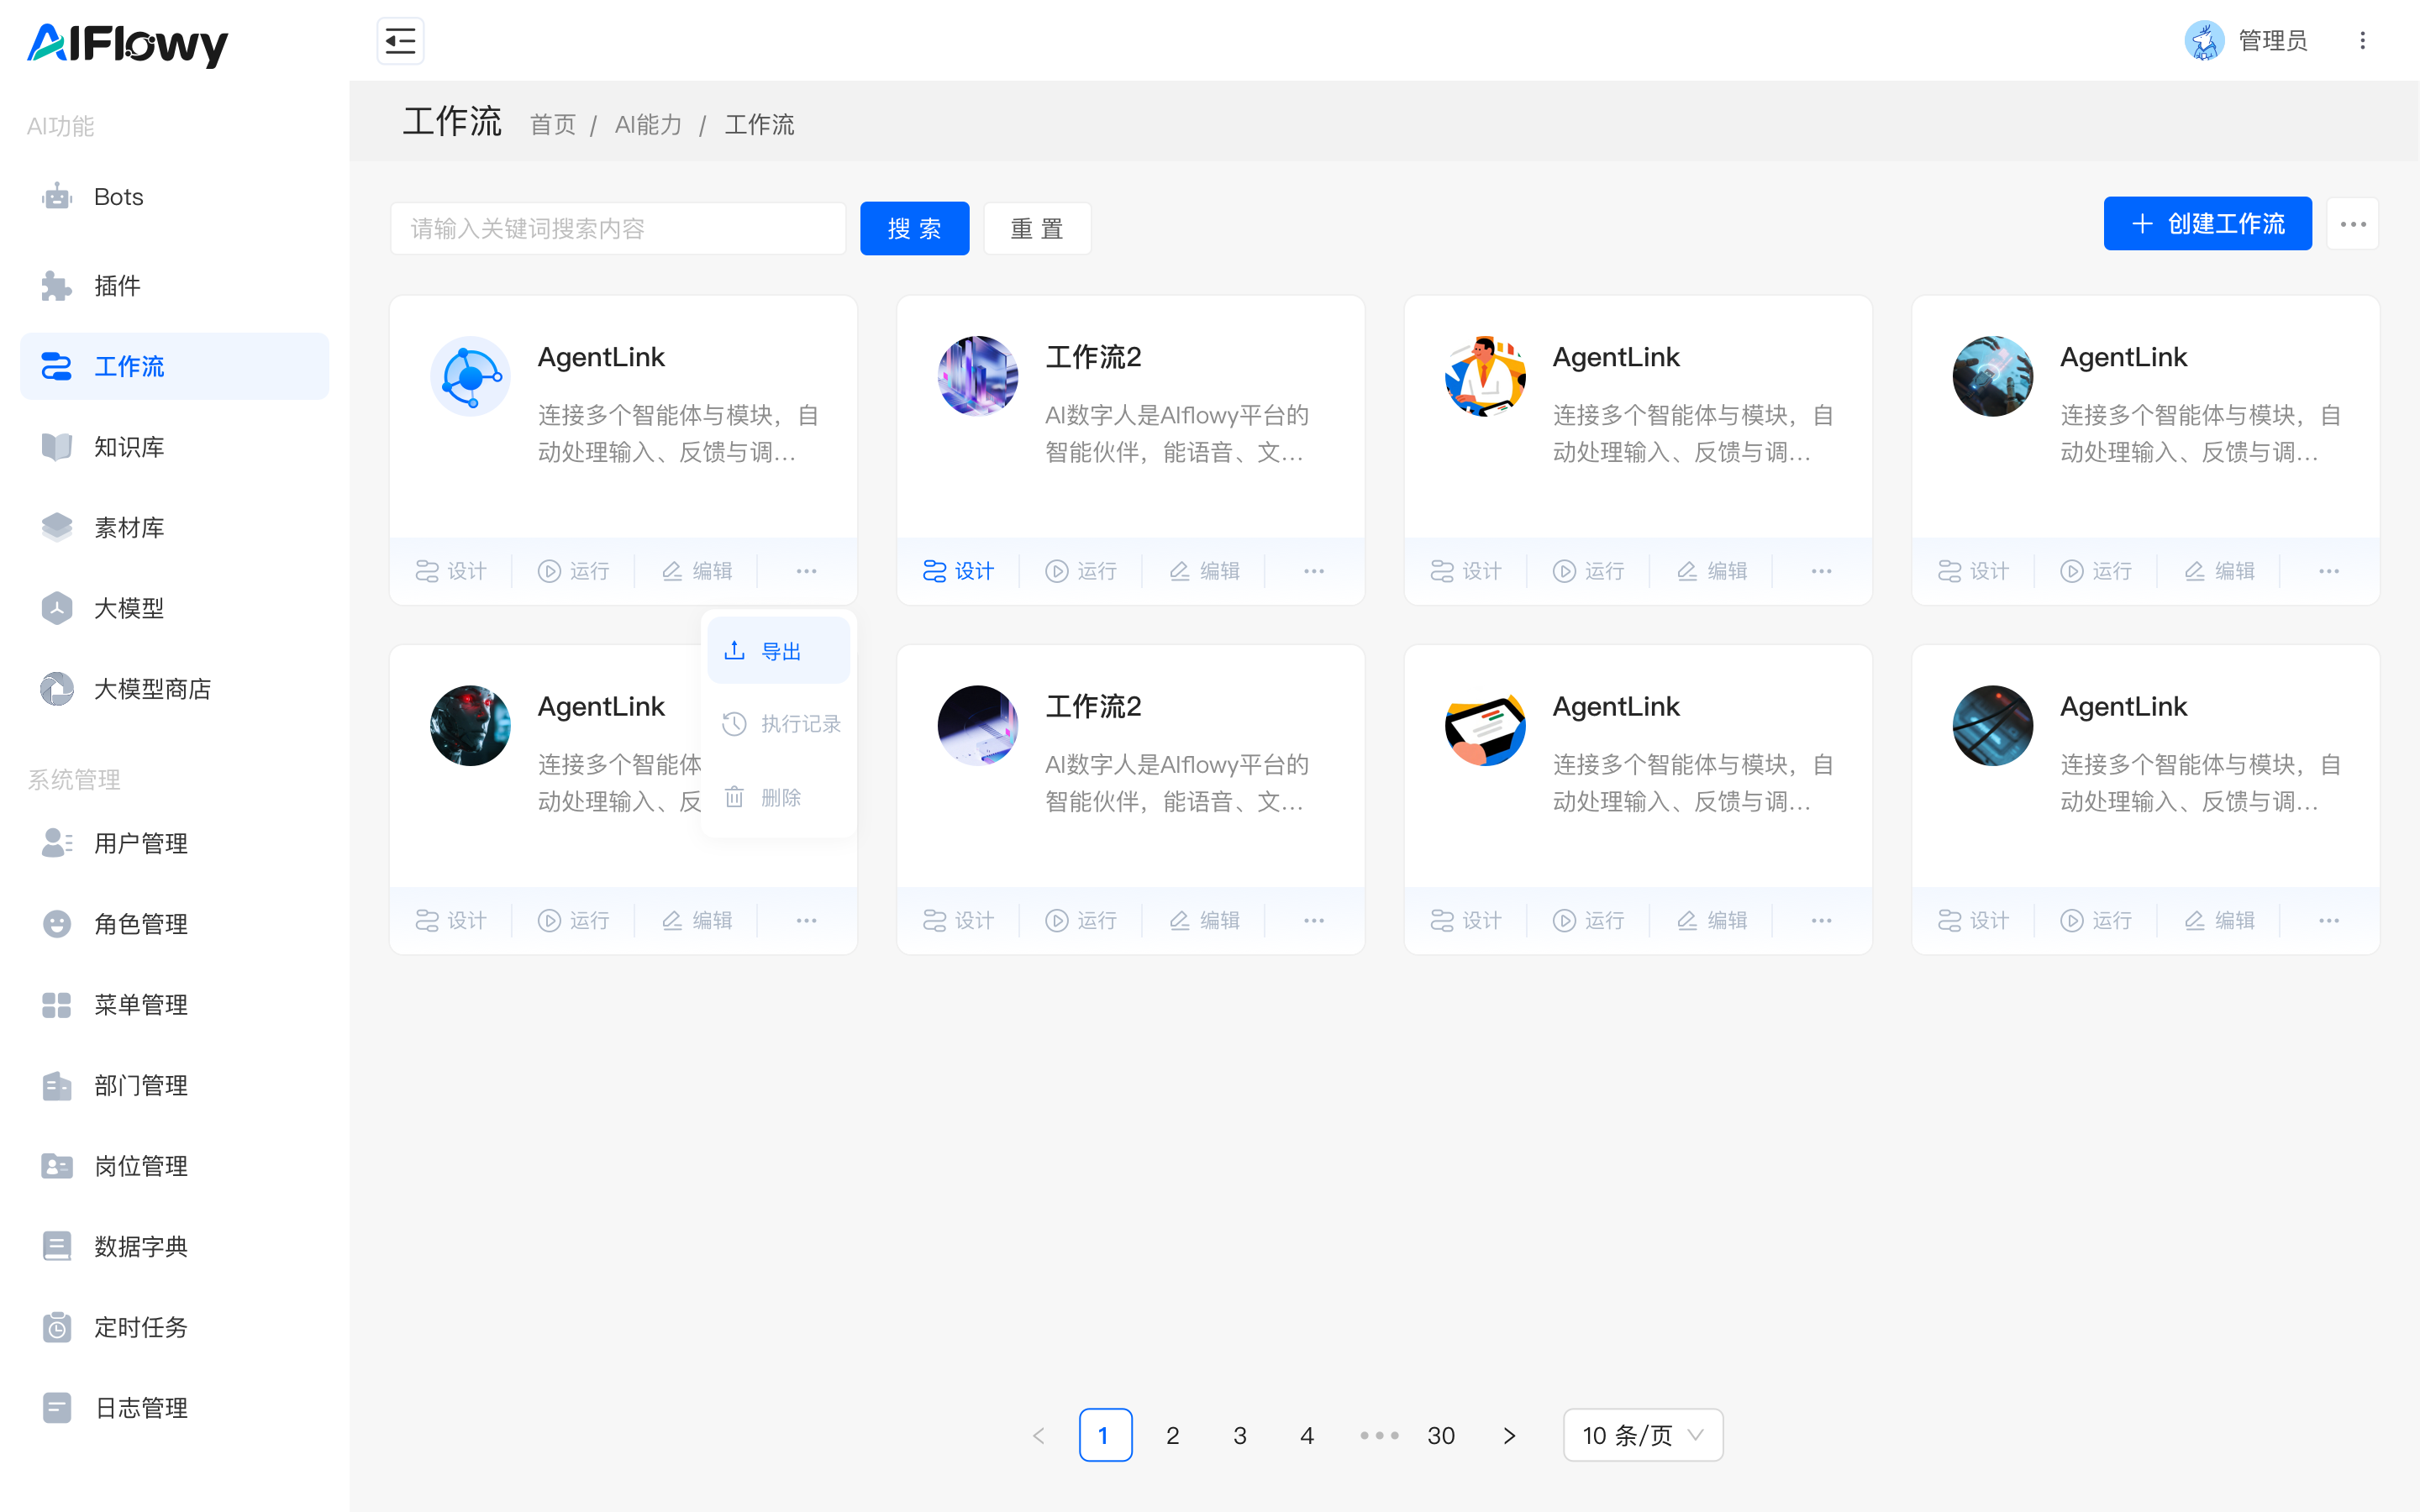Open the 素材库 section

(x=129, y=527)
